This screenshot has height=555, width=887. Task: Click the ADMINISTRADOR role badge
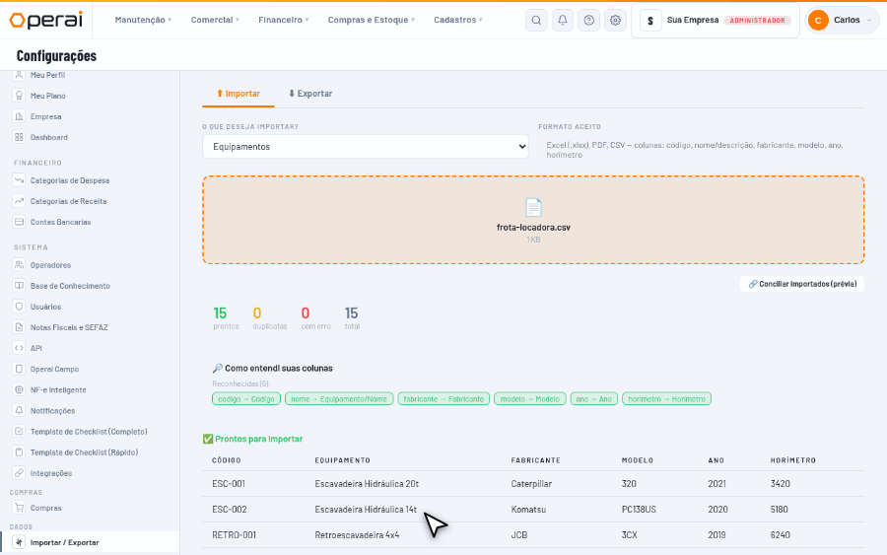tap(757, 21)
